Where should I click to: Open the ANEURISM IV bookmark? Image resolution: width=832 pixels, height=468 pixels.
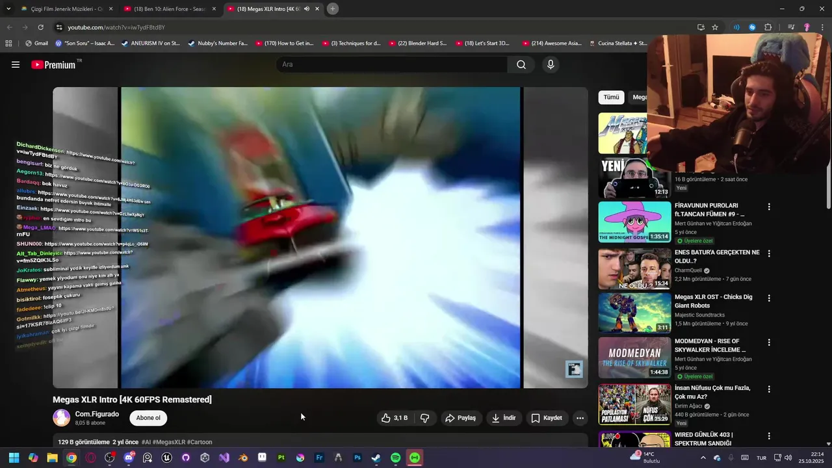pos(151,44)
